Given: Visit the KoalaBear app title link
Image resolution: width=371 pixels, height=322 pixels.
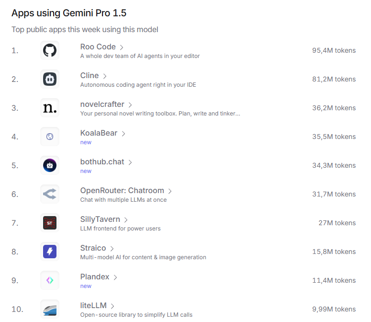Looking at the screenshot, I should 99,133.
